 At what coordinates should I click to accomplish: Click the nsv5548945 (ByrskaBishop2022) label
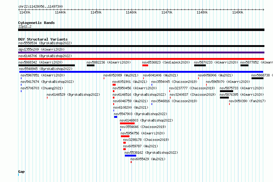tap(46, 69)
